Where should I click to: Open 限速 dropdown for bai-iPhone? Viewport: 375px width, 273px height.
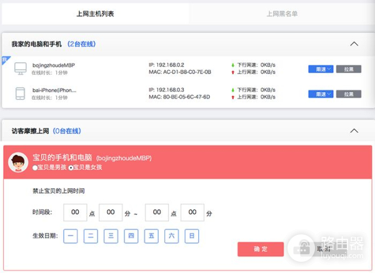(321, 94)
